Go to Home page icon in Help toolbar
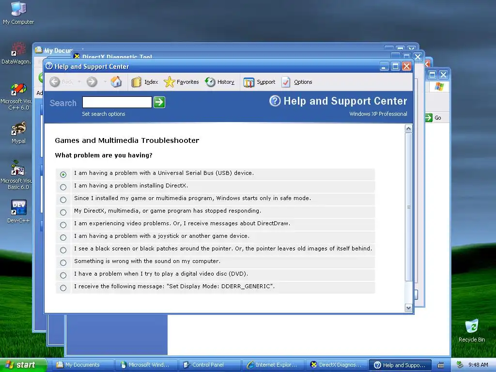Viewport: 496px width, 372px height. pos(116,81)
